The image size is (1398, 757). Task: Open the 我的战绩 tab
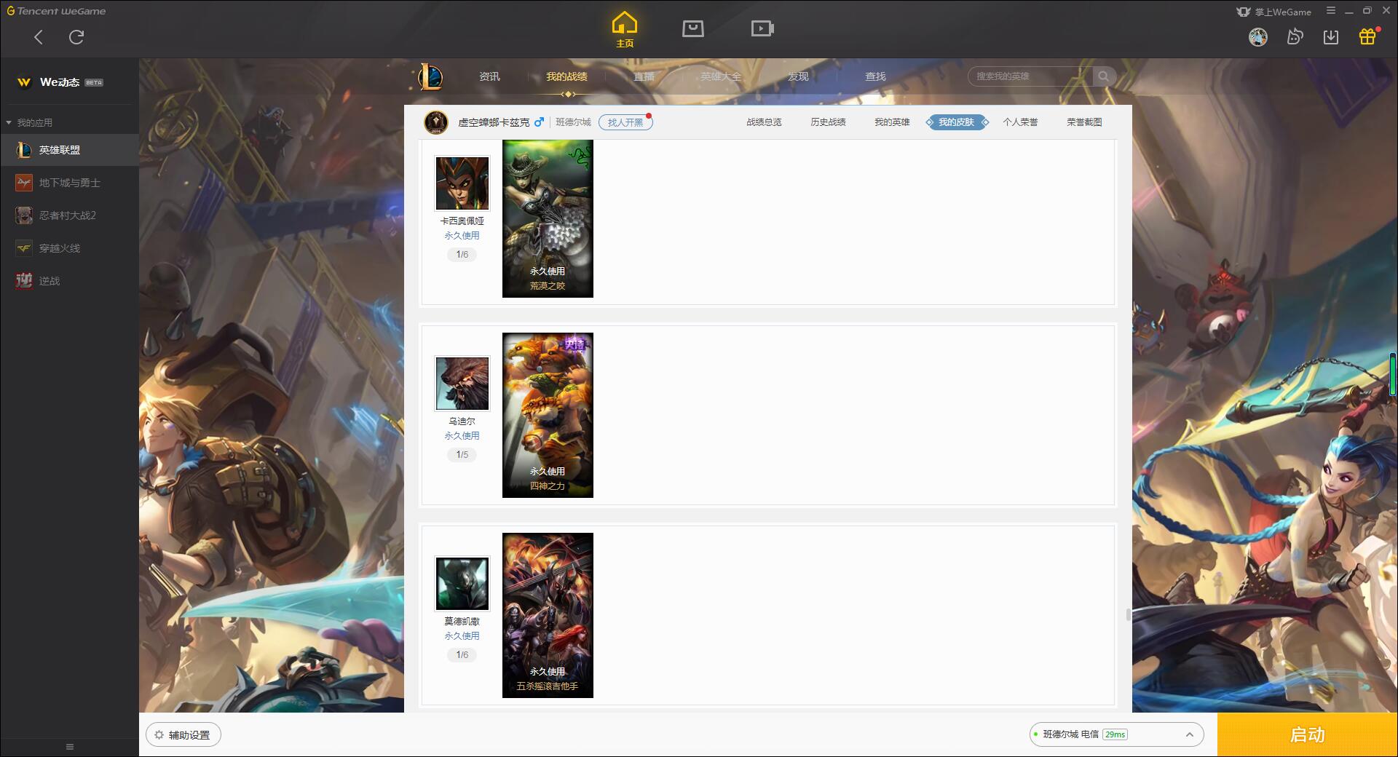click(566, 76)
